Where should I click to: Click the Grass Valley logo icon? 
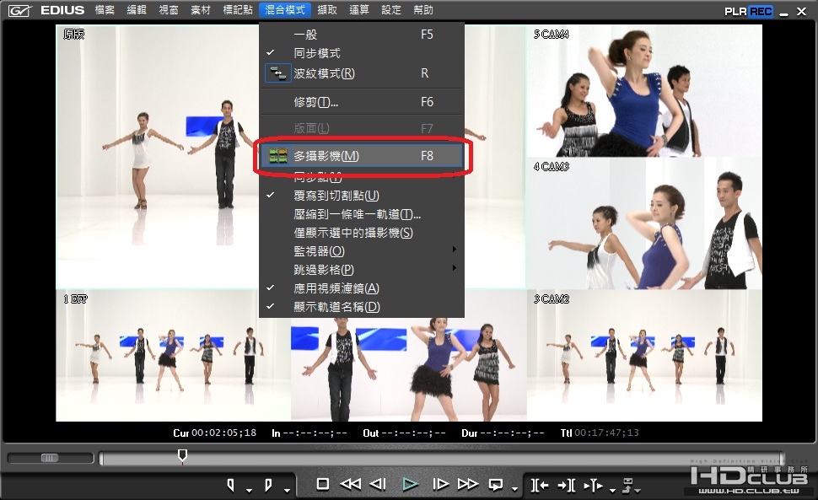tap(19, 10)
